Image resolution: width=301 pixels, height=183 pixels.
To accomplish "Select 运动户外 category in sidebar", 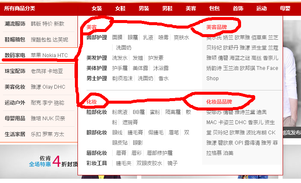I will (x=15, y=103).
